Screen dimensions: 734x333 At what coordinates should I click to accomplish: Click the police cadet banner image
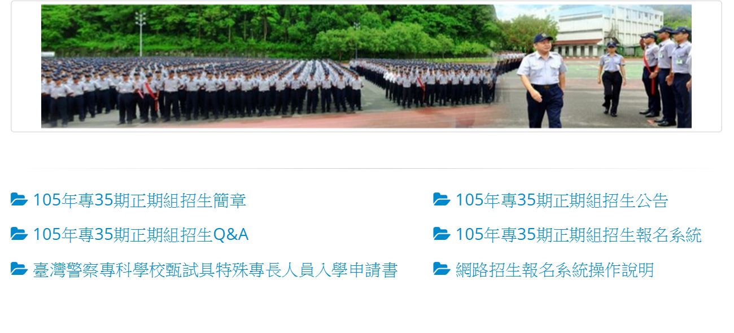click(x=366, y=66)
